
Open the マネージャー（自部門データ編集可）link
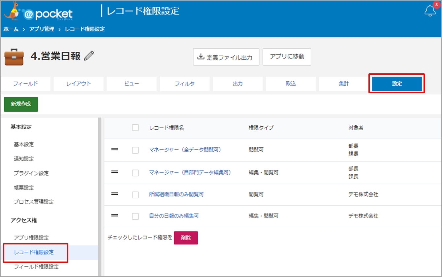[190, 172]
